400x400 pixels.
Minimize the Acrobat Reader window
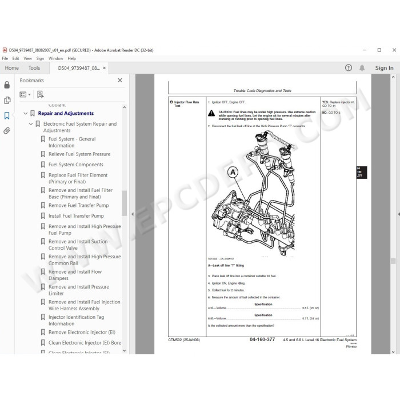click(x=365, y=50)
